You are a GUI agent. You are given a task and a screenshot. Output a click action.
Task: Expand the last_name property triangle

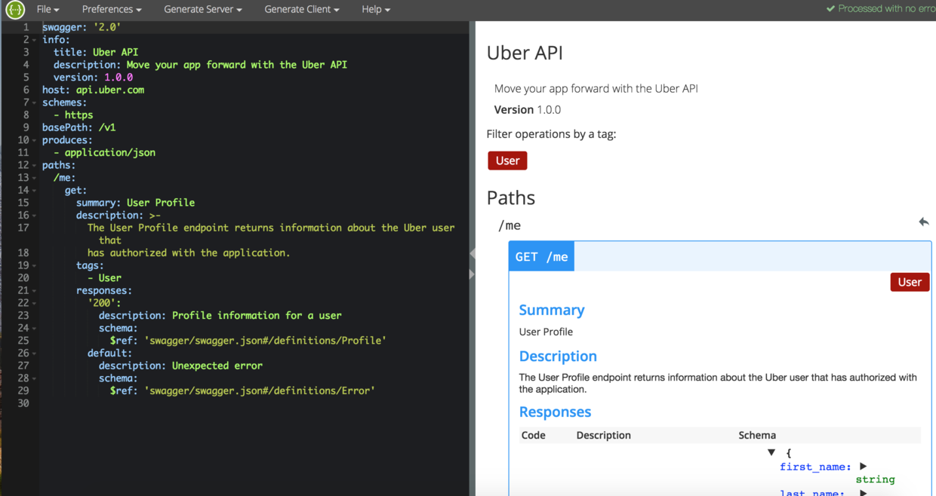tap(864, 493)
